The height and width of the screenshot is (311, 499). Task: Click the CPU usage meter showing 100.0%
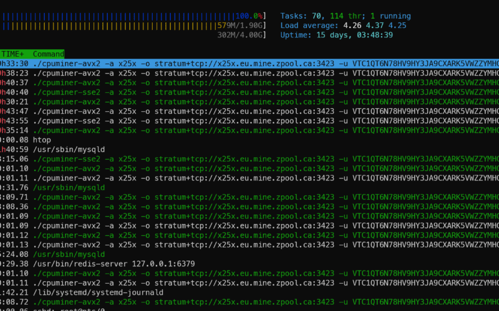pyautogui.click(x=133, y=16)
